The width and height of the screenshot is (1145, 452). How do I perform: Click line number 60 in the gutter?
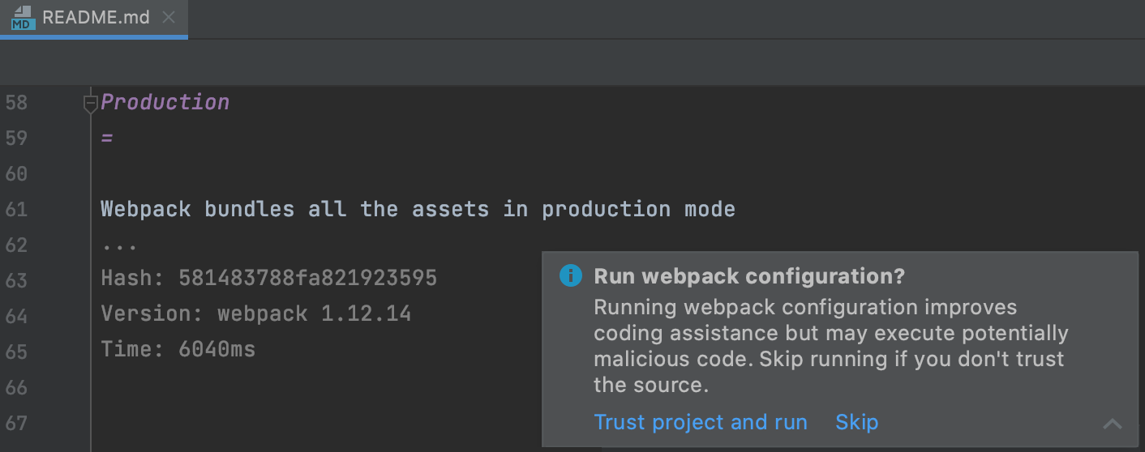16,174
